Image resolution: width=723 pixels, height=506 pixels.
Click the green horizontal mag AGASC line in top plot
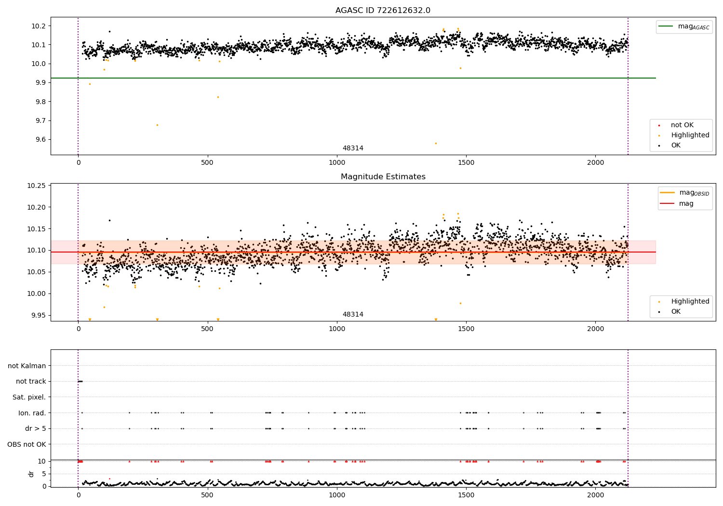(353, 78)
